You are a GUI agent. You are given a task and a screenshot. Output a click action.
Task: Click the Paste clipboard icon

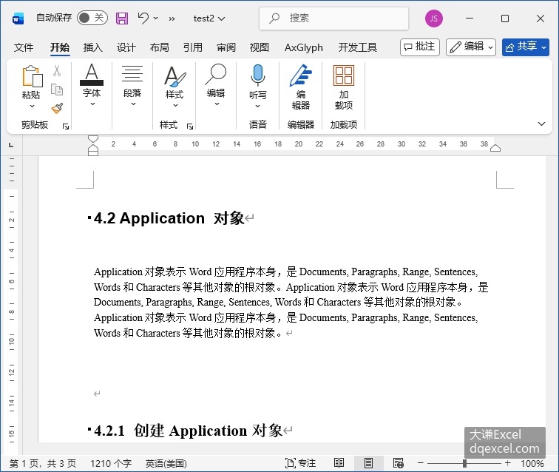[x=32, y=76]
